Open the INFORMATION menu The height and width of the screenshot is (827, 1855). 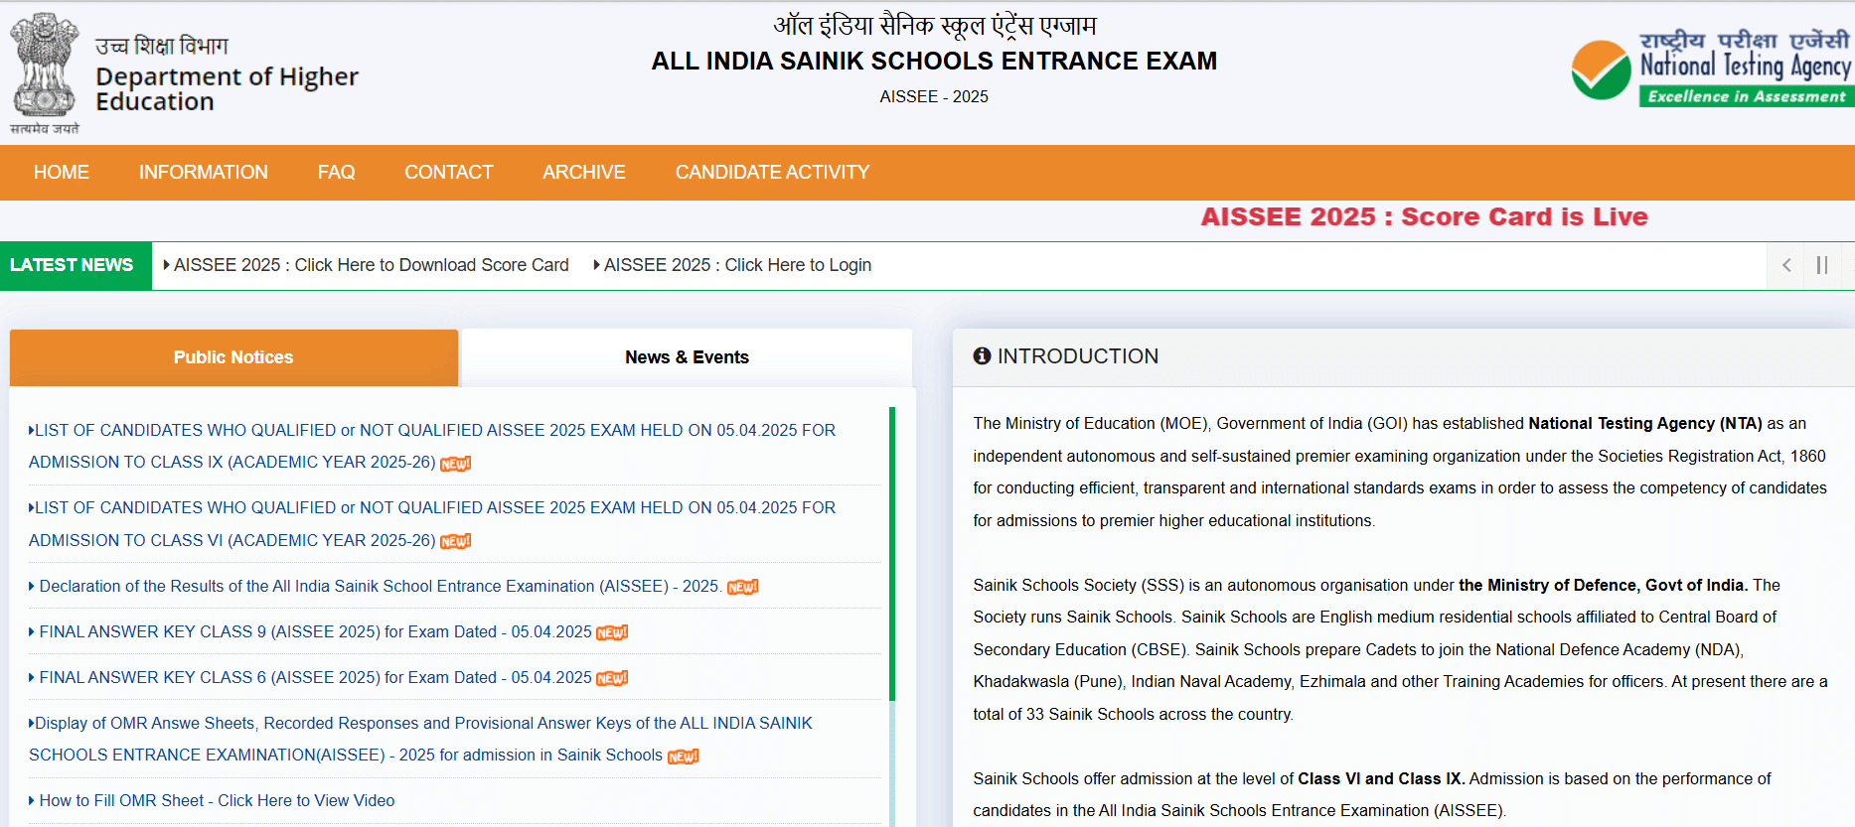click(x=204, y=173)
